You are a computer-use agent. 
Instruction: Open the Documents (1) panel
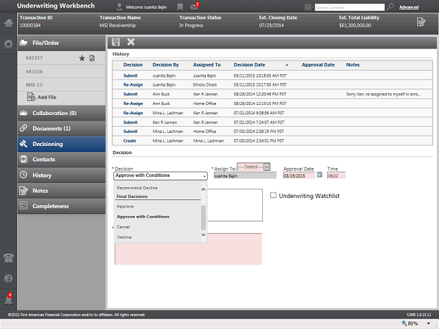(x=62, y=129)
